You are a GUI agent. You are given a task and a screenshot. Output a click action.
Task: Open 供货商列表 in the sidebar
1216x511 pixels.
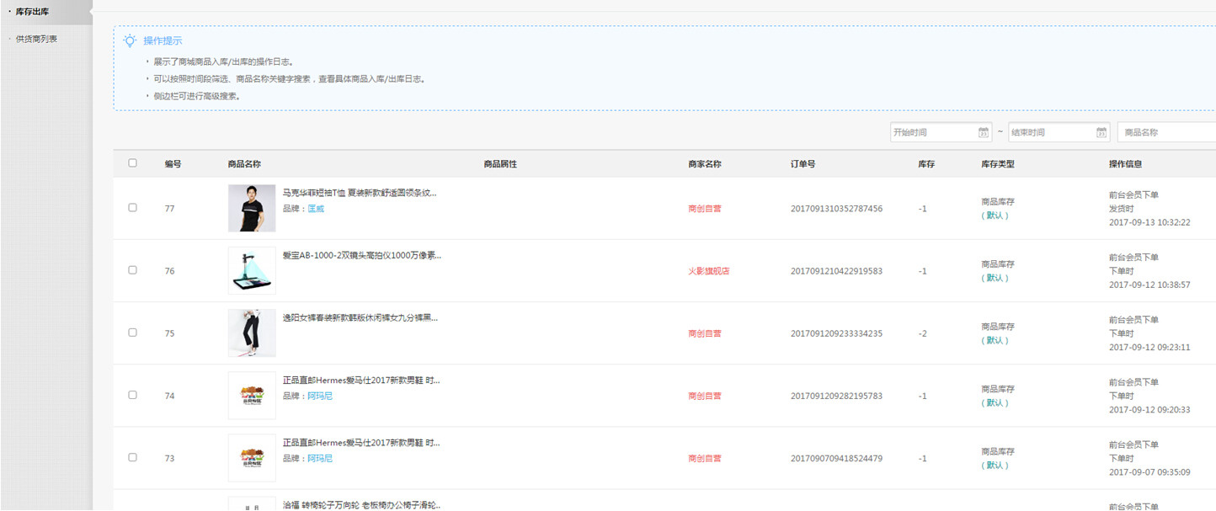pyautogui.click(x=36, y=39)
